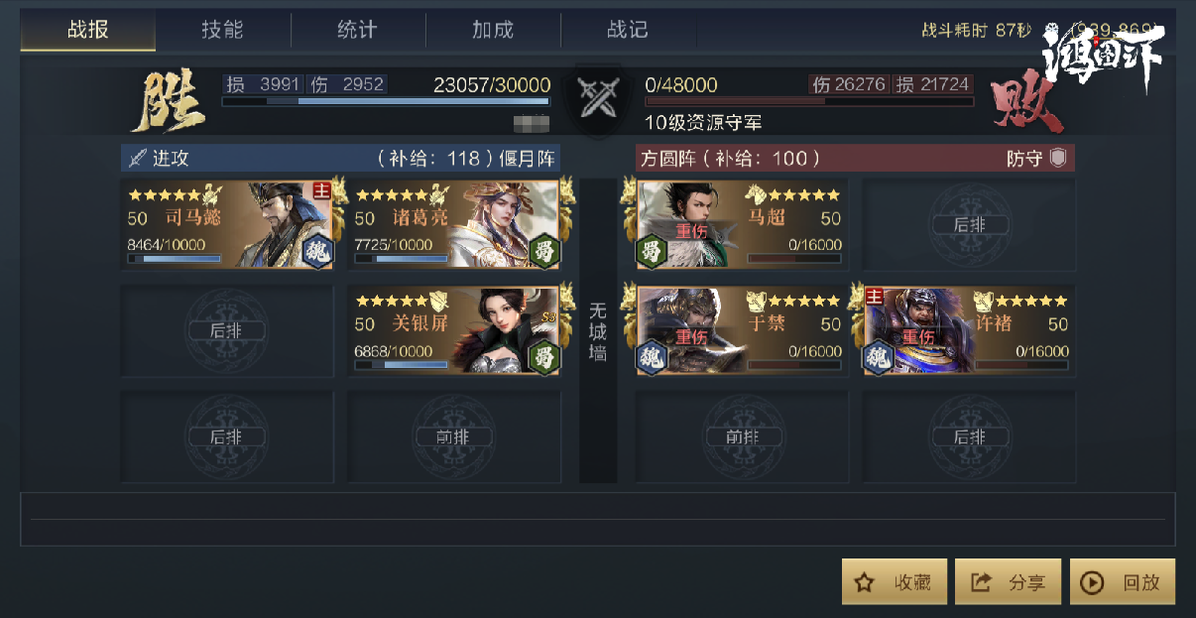Click the 马超 defender hero card
This screenshot has height=618, width=1196.
(743, 224)
